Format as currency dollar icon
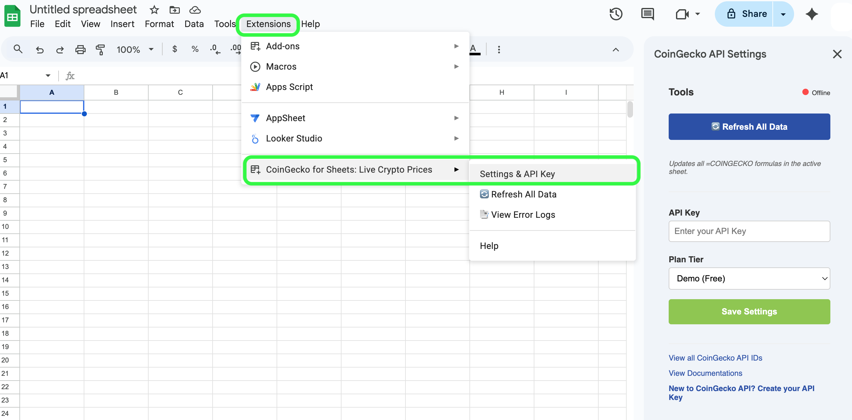 175,50
